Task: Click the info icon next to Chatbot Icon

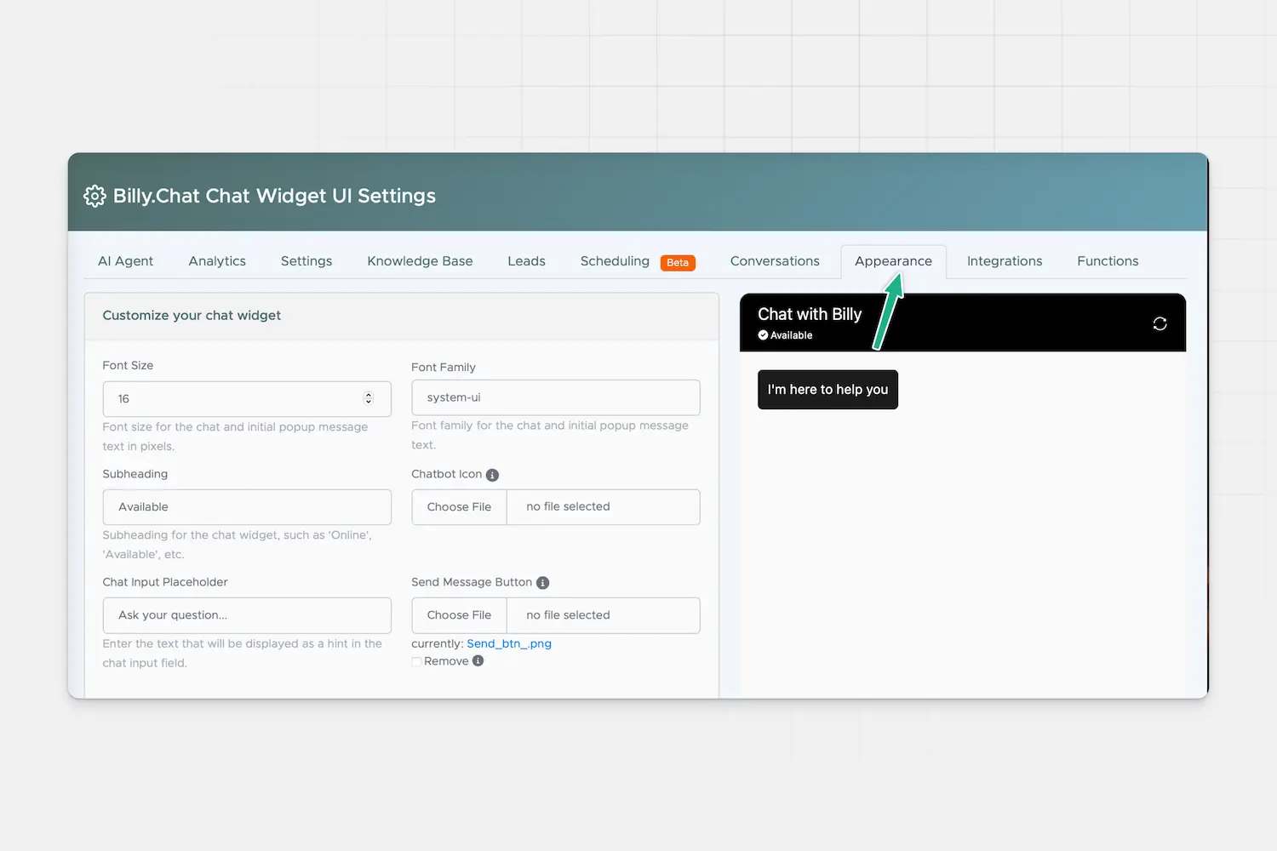Action: coord(492,475)
